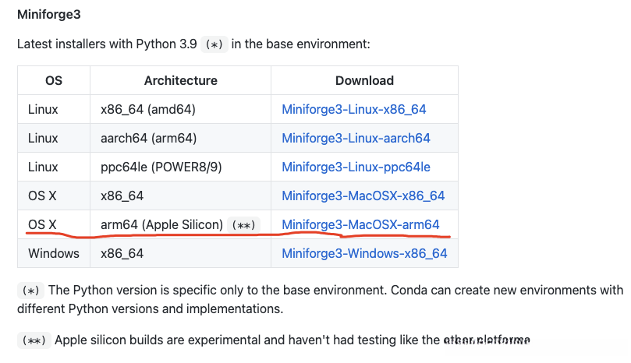
Task: Select the aarch64 (arm64) architecture cell
Action: point(148,138)
